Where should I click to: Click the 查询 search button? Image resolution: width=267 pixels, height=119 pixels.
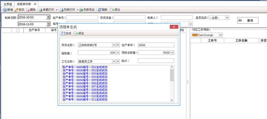pos(248,20)
